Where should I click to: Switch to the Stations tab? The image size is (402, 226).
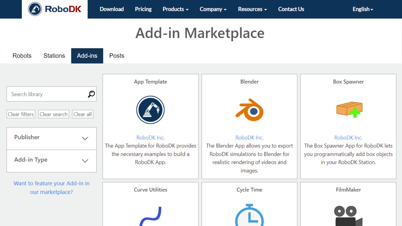pos(54,56)
